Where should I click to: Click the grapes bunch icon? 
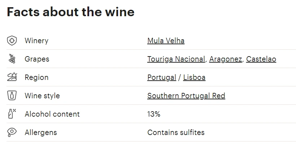tap(12, 59)
